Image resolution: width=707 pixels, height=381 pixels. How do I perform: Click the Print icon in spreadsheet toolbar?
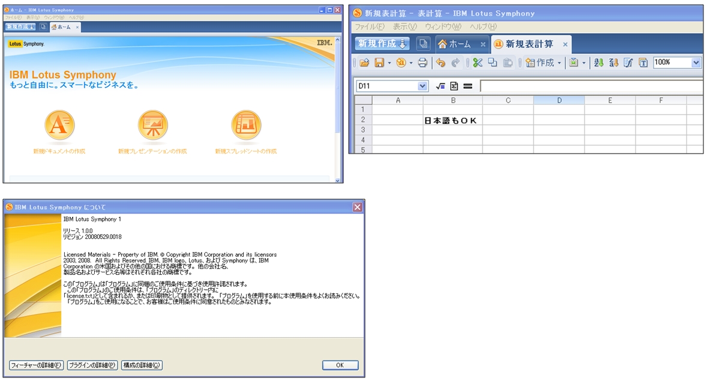423,62
